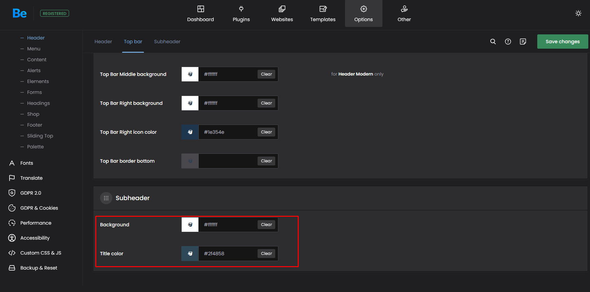Screen dimensions: 590x292
Task: Open the help question mark icon
Action: [x=508, y=42]
